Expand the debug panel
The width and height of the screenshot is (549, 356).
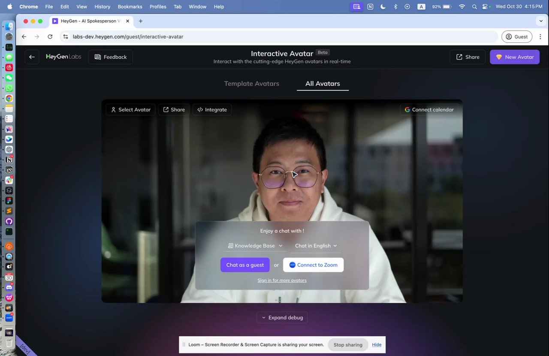tap(282, 318)
